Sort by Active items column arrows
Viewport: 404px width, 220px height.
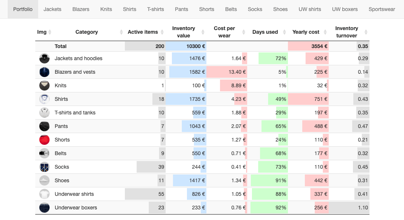(162, 32)
